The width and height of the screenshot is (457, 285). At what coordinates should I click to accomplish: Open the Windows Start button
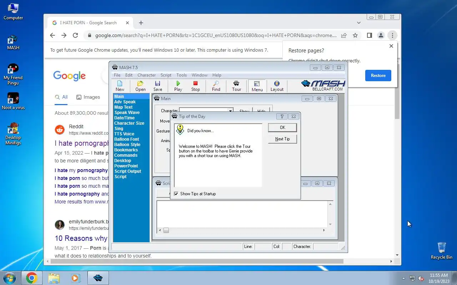[10, 278]
